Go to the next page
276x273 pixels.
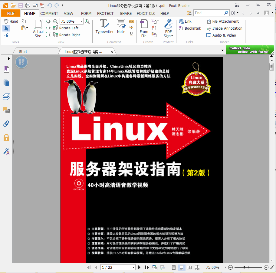(x=139, y=267)
